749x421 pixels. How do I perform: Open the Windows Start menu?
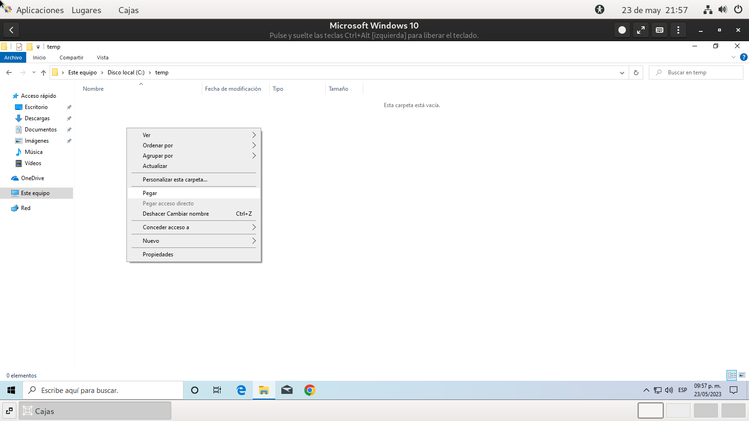point(11,390)
